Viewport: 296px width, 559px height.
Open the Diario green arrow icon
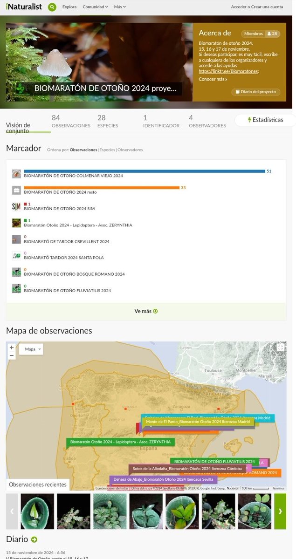34,539
